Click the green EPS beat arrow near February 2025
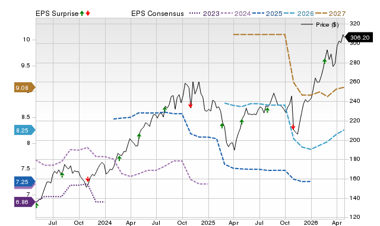The height and width of the screenshot is (226, 380). 222,125
